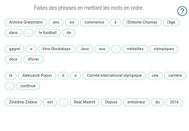Tap the 'carrière' word chip
Viewport: 189px width, 131px height.
[175, 76]
